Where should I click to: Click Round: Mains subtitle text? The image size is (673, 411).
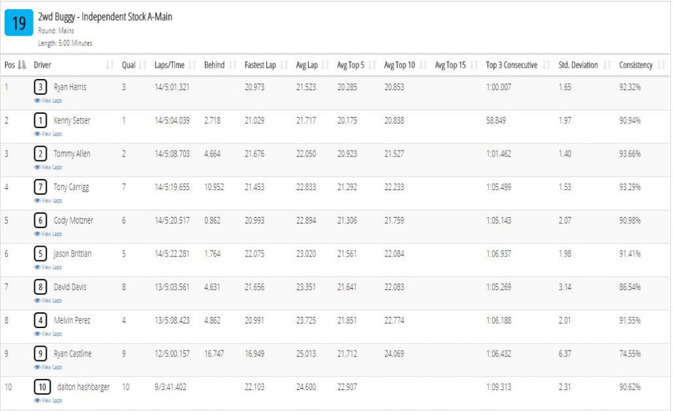coord(56,31)
